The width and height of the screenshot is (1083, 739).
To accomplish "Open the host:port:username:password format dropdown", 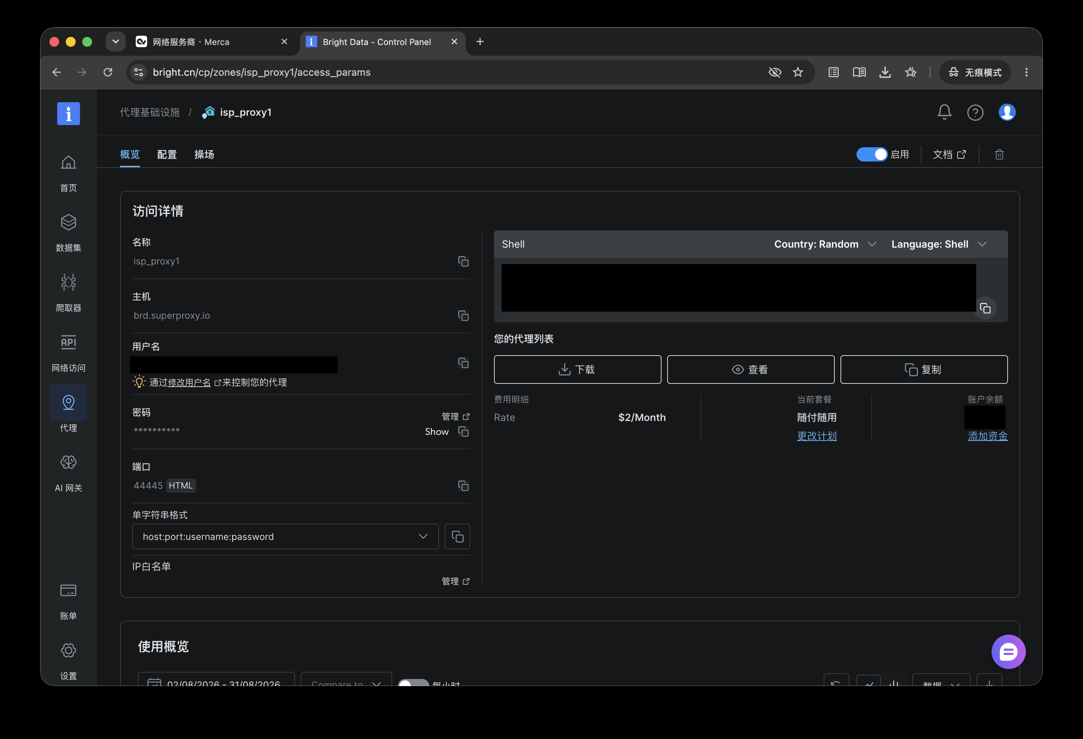I will [285, 537].
